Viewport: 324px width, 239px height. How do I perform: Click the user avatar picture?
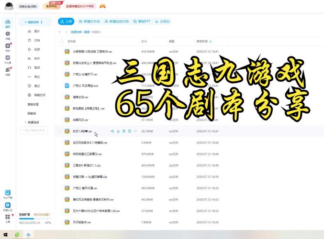[9, 6]
